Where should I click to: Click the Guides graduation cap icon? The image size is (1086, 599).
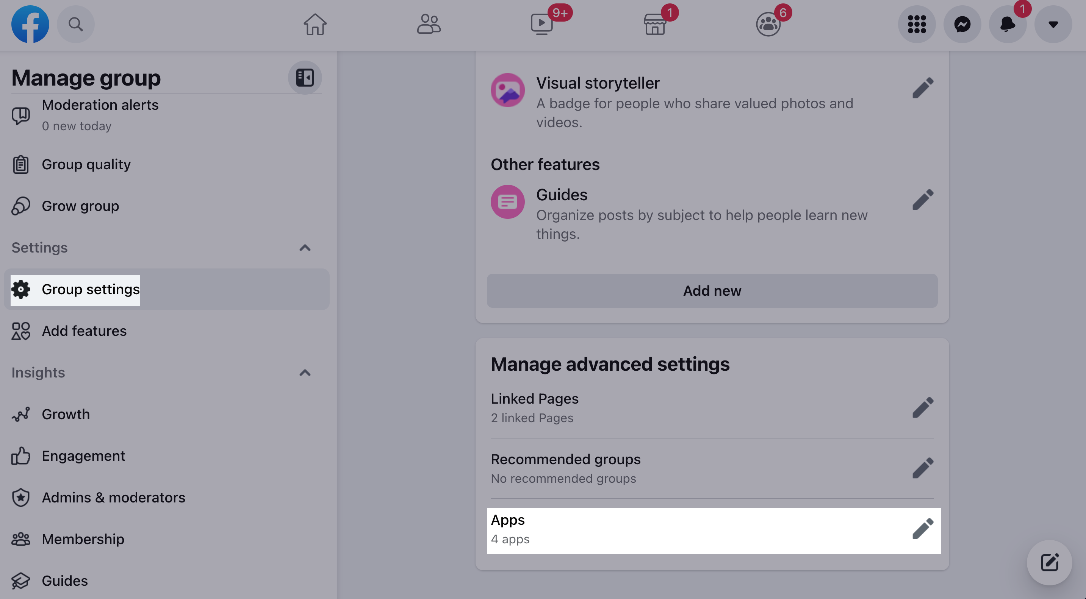pos(21,581)
